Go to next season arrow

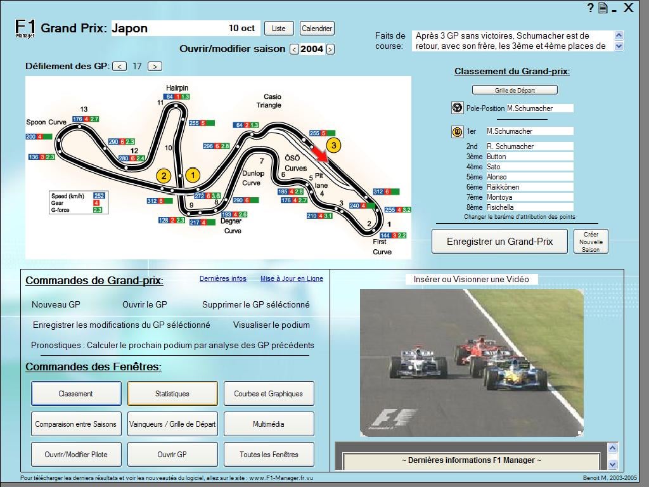tap(330, 49)
